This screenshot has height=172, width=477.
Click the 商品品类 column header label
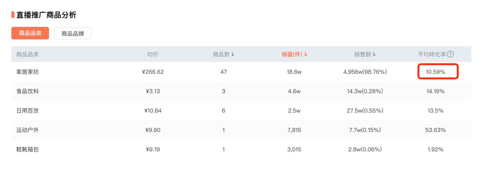click(27, 55)
